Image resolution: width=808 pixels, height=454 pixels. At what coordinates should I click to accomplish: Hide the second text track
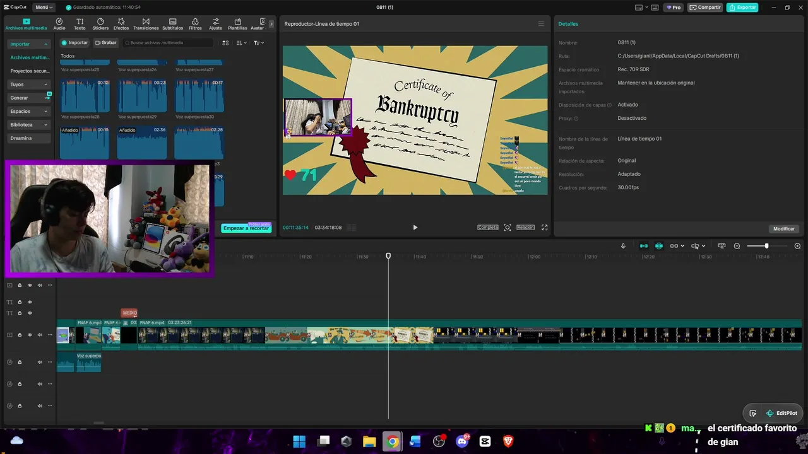coord(30,313)
